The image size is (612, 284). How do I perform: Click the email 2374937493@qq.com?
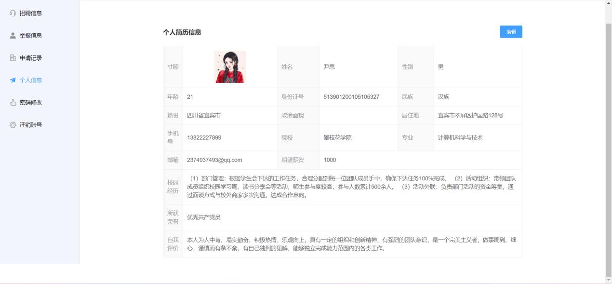(x=214, y=160)
